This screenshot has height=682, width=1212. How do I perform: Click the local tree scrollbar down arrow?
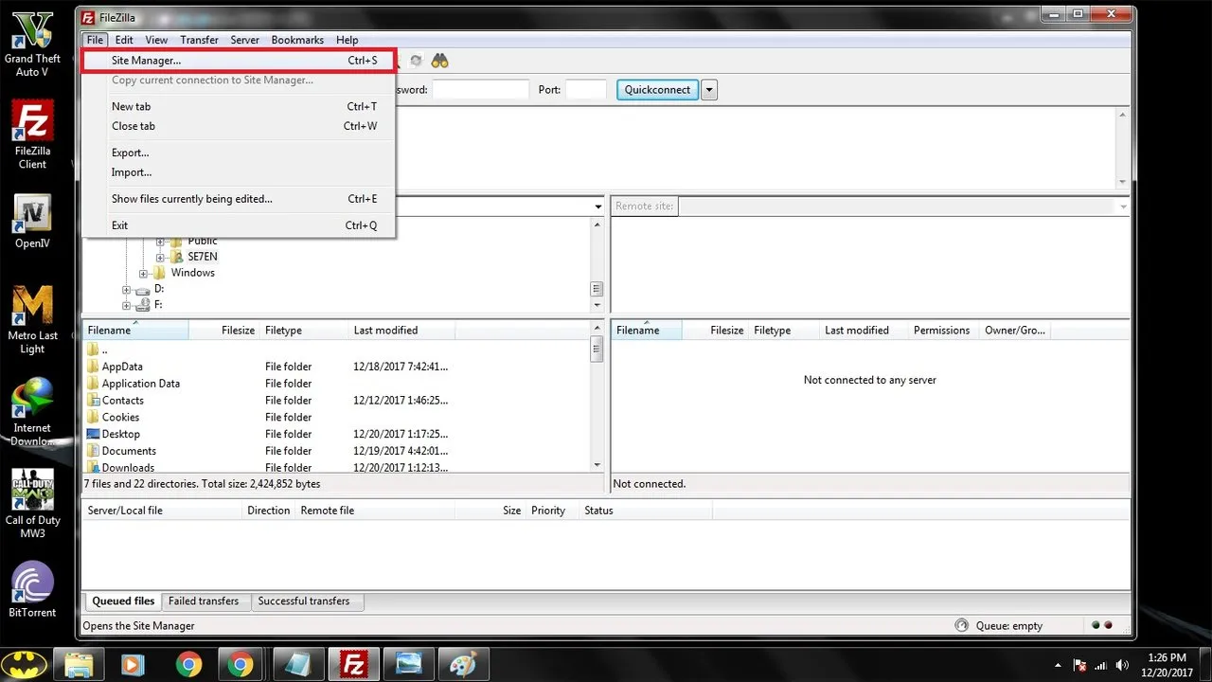click(597, 305)
